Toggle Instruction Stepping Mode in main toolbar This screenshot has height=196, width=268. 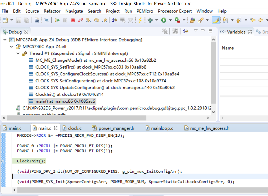[114, 20]
